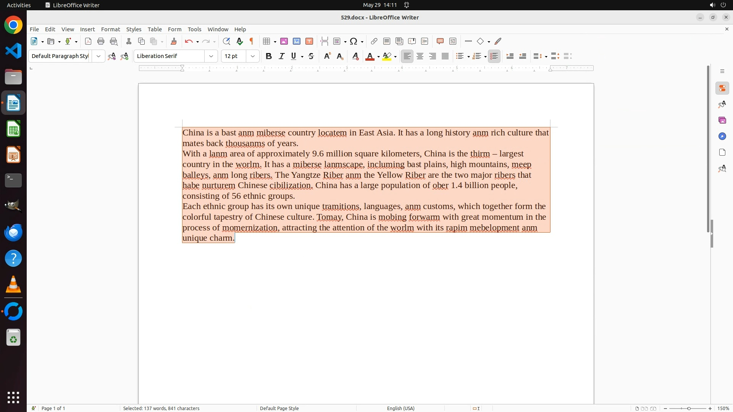The height and width of the screenshot is (412, 733).
Task: Click the Default Page Style status bar field
Action: (279, 408)
